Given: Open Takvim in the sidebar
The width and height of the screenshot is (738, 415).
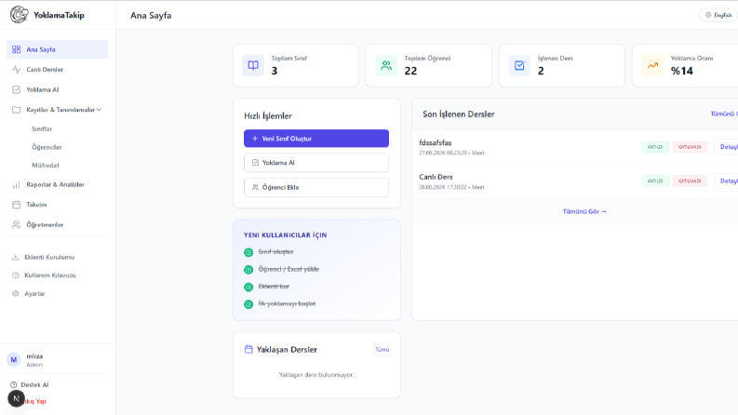Looking at the screenshot, I should pos(57,205).
